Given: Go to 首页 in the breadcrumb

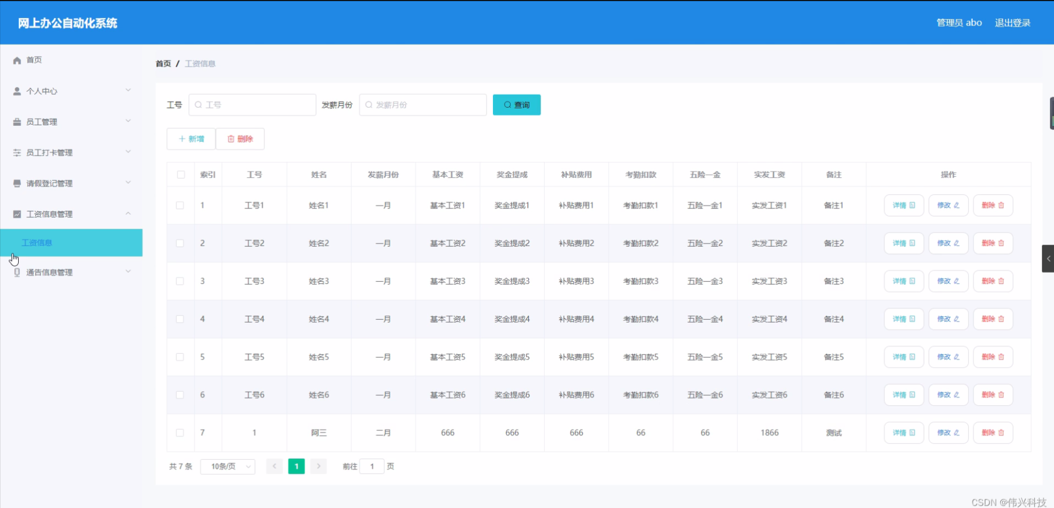Looking at the screenshot, I should tap(163, 63).
